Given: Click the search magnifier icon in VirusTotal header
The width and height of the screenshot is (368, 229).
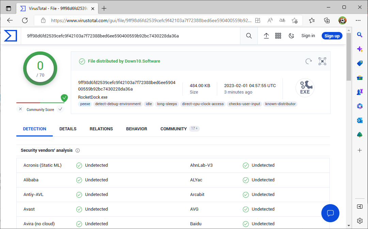Looking at the screenshot, I should [x=249, y=36].
